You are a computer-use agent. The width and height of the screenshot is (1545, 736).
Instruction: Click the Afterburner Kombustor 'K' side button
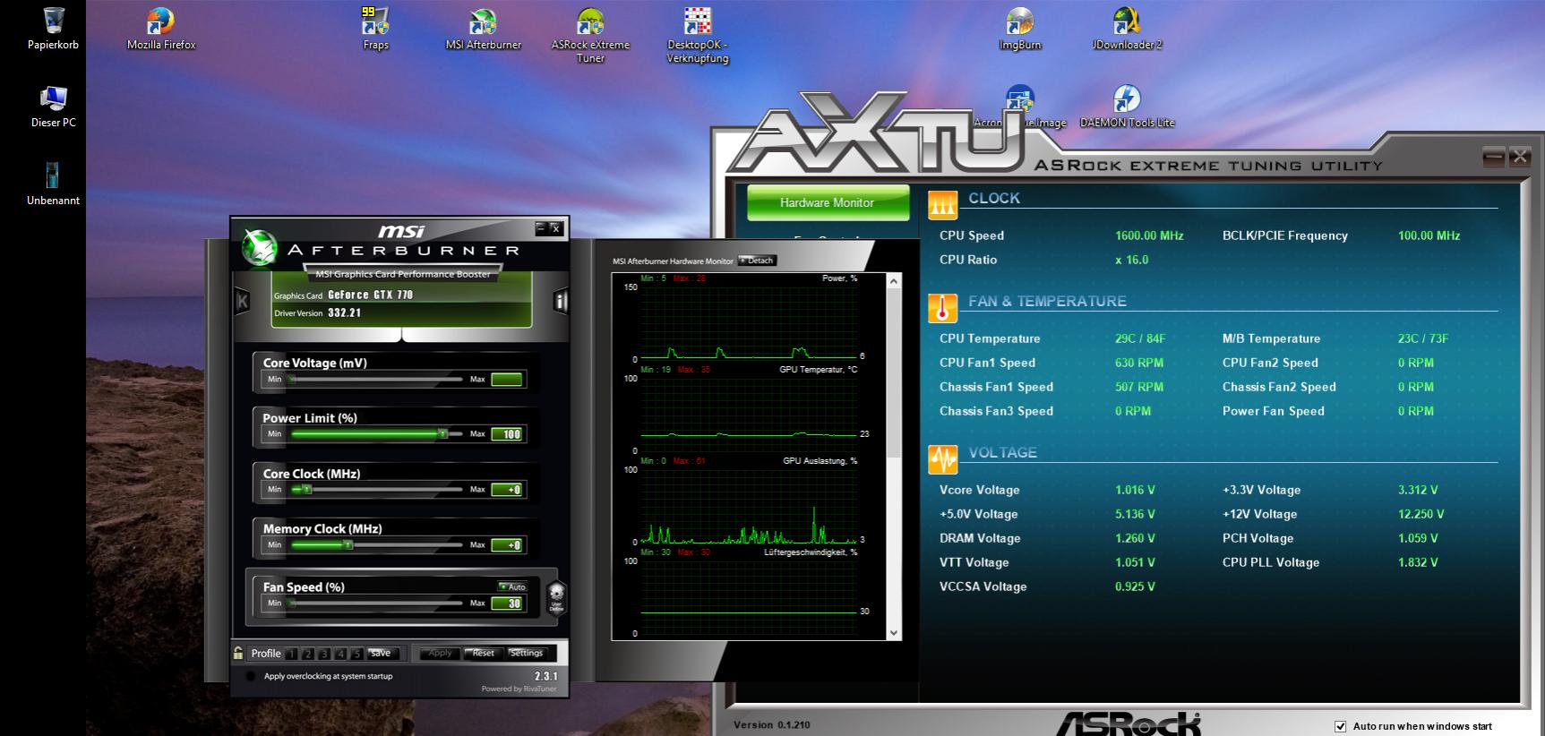pyautogui.click(x=242, y=301)
